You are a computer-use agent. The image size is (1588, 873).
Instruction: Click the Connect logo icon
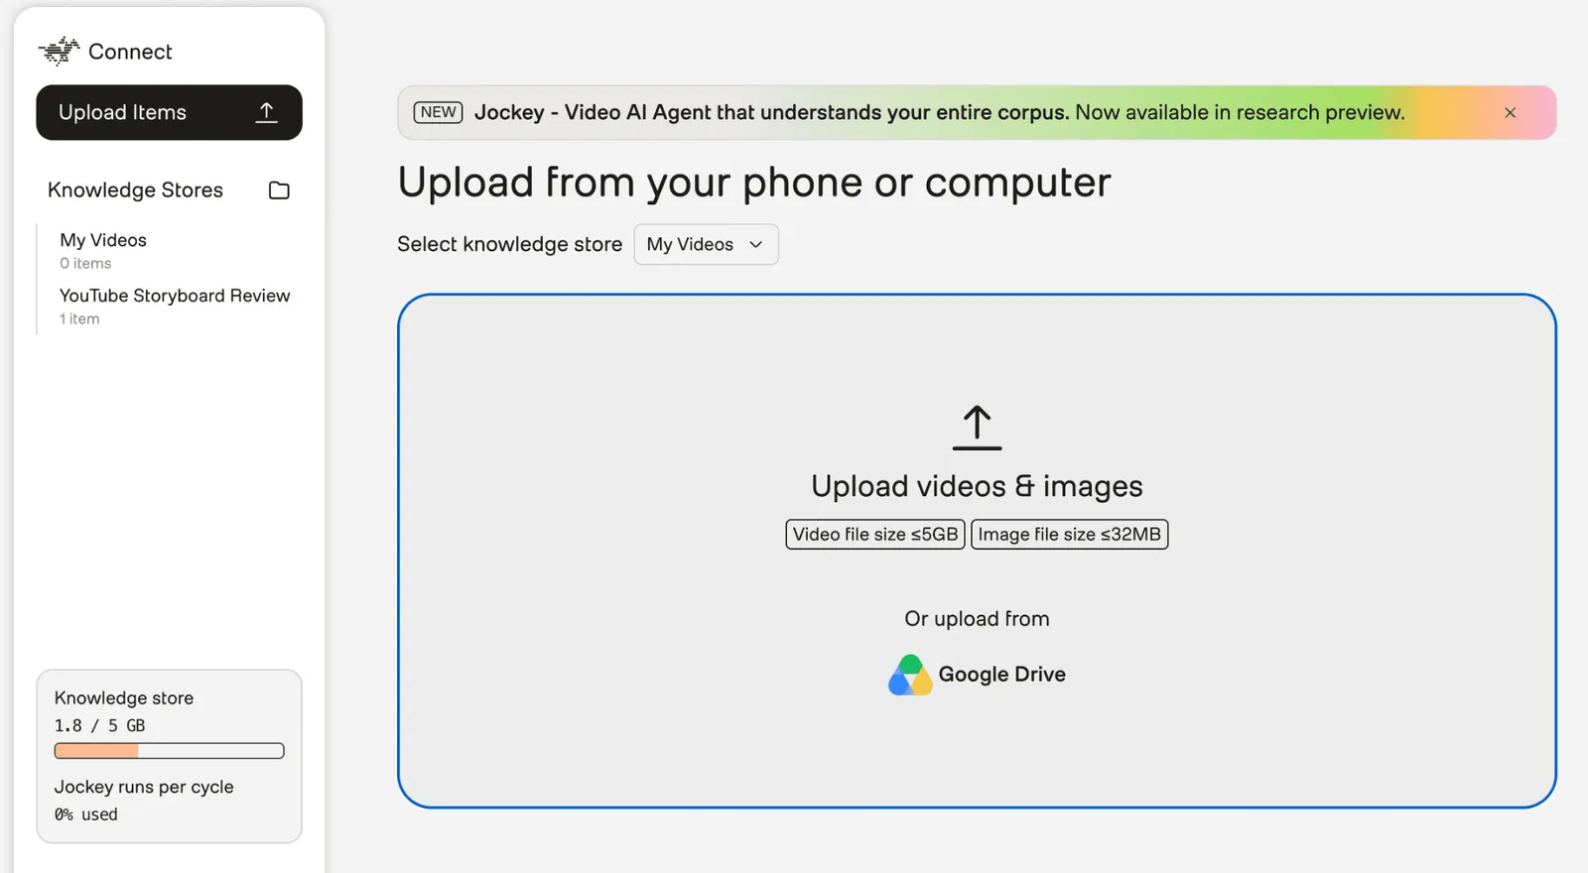59,51
